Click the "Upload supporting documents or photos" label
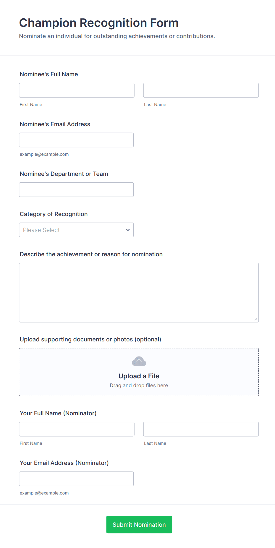Screen dimensions: 275x548 [90, 339]
